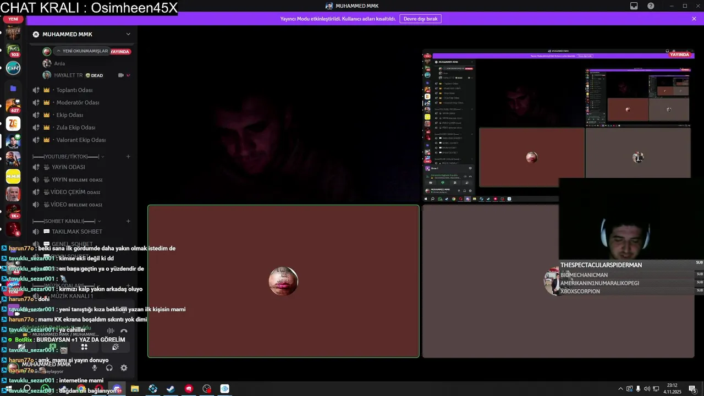Open the live screen share preview
Screen dimensions: 704x396
click(558, 126)
